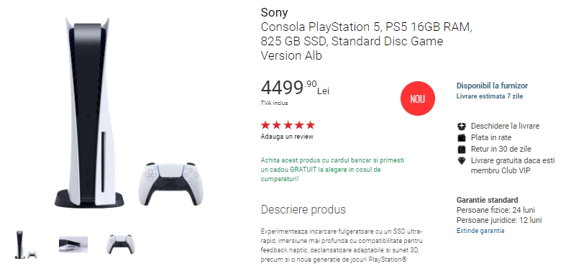Click the Sony brand name
Image resolution: width=571 pixels, height=266 pixels.
point(274,12)
